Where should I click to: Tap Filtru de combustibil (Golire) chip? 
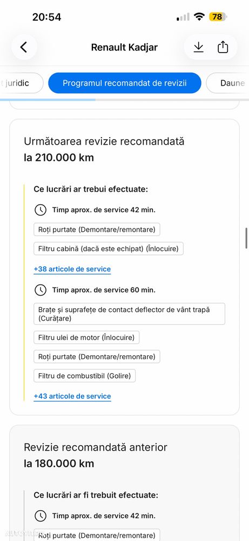click(x=85, y=376)
